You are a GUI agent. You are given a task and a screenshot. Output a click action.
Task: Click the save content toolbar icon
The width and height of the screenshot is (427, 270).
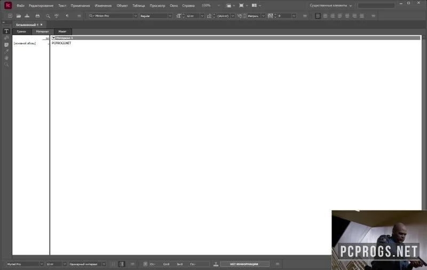tap(27, 16)
